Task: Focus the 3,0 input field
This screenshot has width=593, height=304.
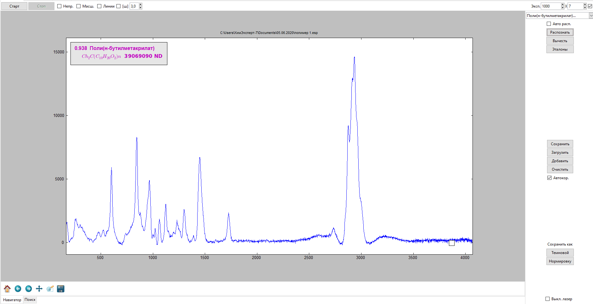Action: (134, 6)
